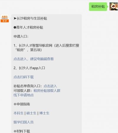Open the 留学归国人员 link
Viewport: 118px width, 133px height.
pos(24,122)
